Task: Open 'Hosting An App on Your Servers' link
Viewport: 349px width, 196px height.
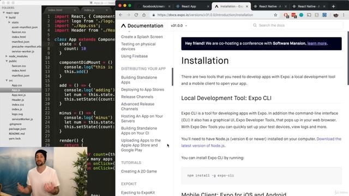Action: pos(142,119)
